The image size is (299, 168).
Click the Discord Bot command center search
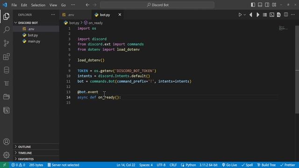click(x=157, y=5)
